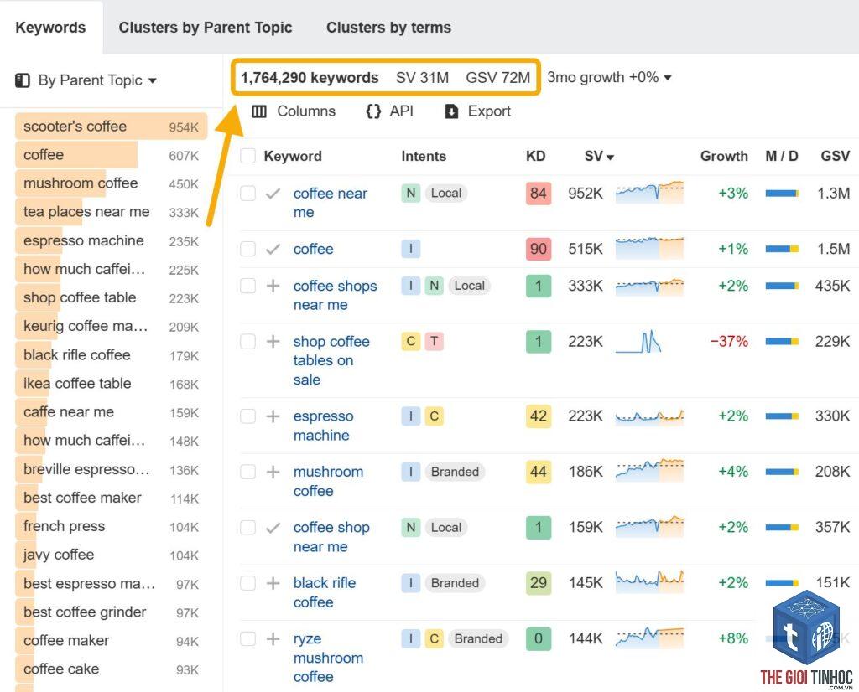Check the box for coffee near me

(248, 193)
